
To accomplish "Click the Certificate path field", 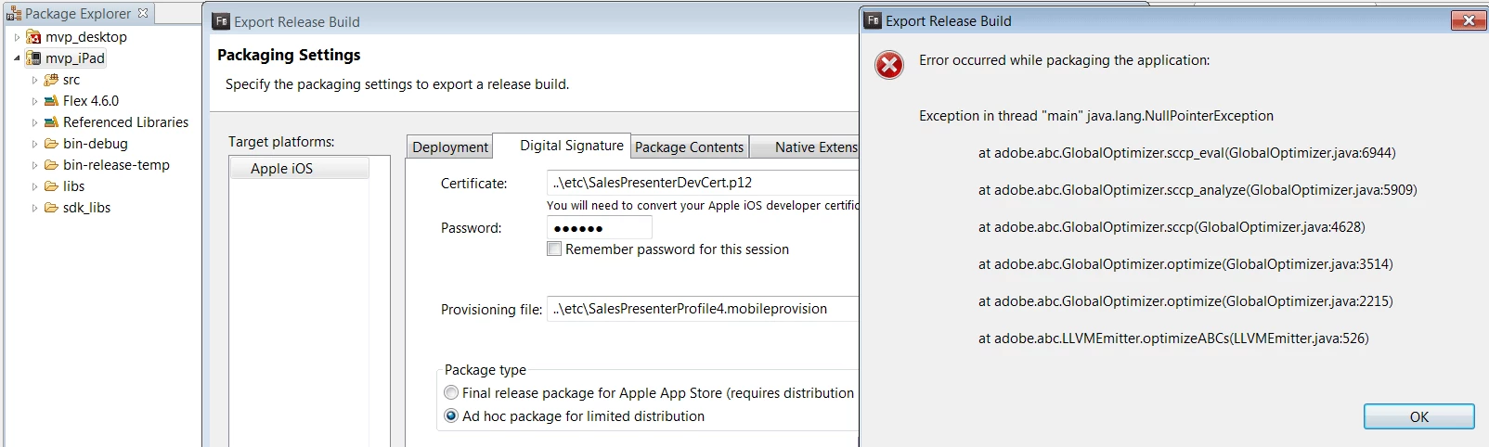I will coord(703,183).
